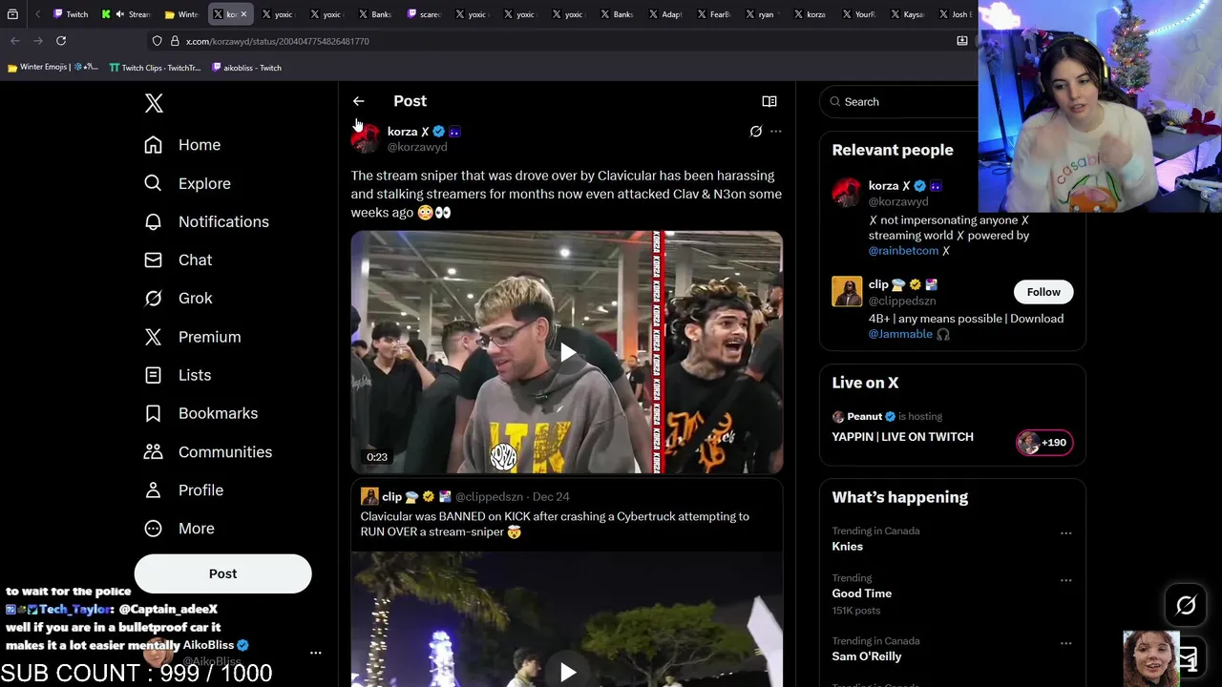The image size is (1222, 687).
Task: Open Notifications
Action: 206,221
